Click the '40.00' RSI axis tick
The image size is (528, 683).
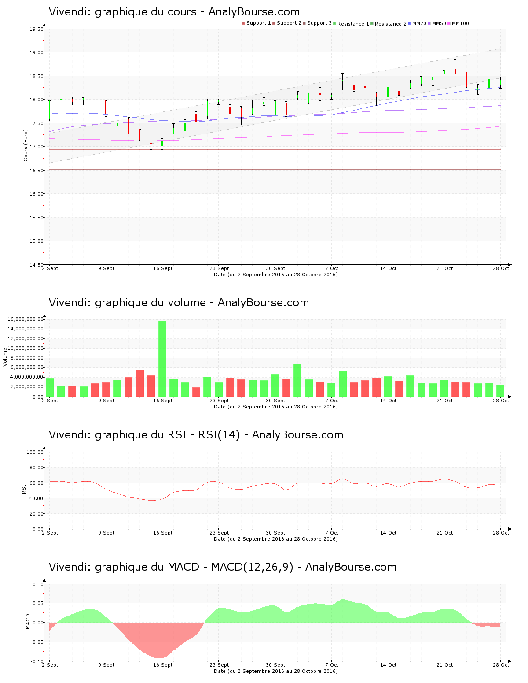(37, 498)
